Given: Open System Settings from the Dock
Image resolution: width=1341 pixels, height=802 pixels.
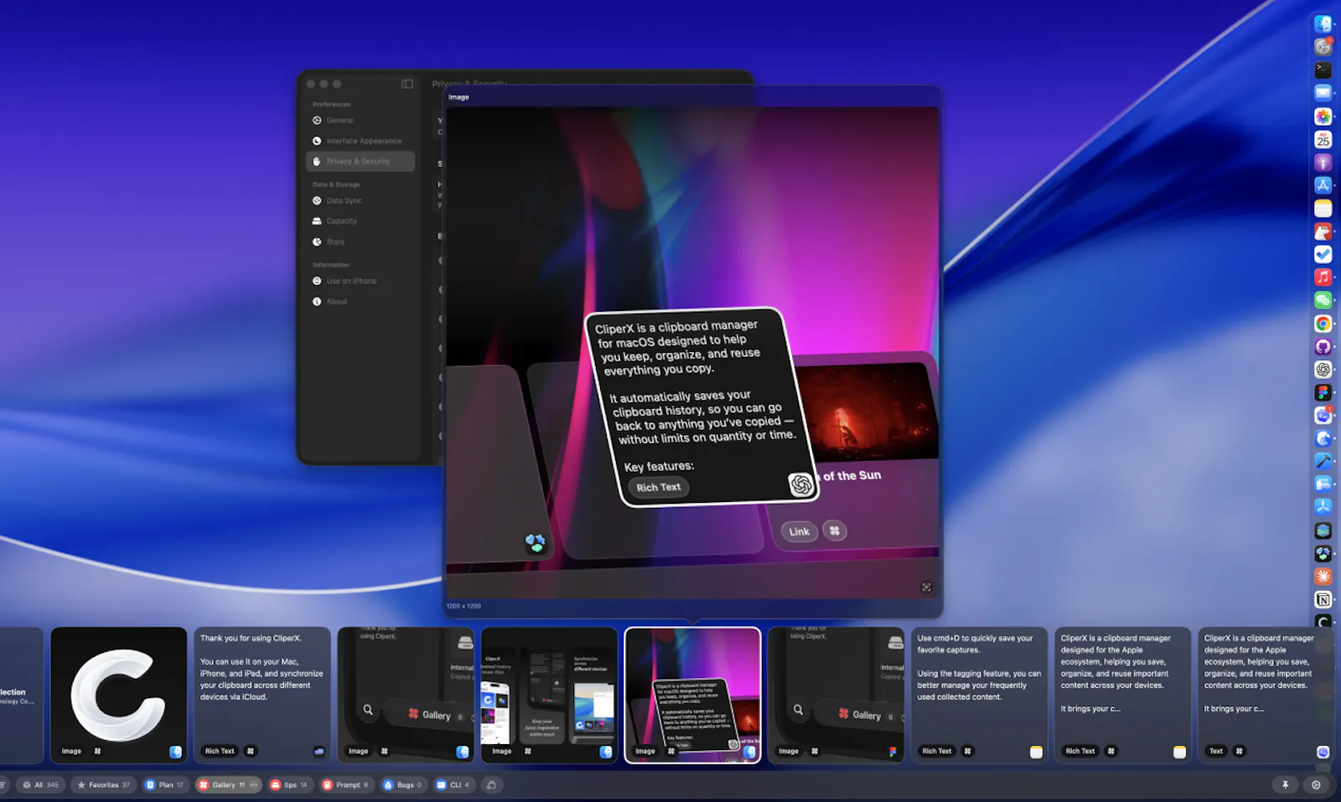Looking at the screenshot, I should coord(1323,47).
